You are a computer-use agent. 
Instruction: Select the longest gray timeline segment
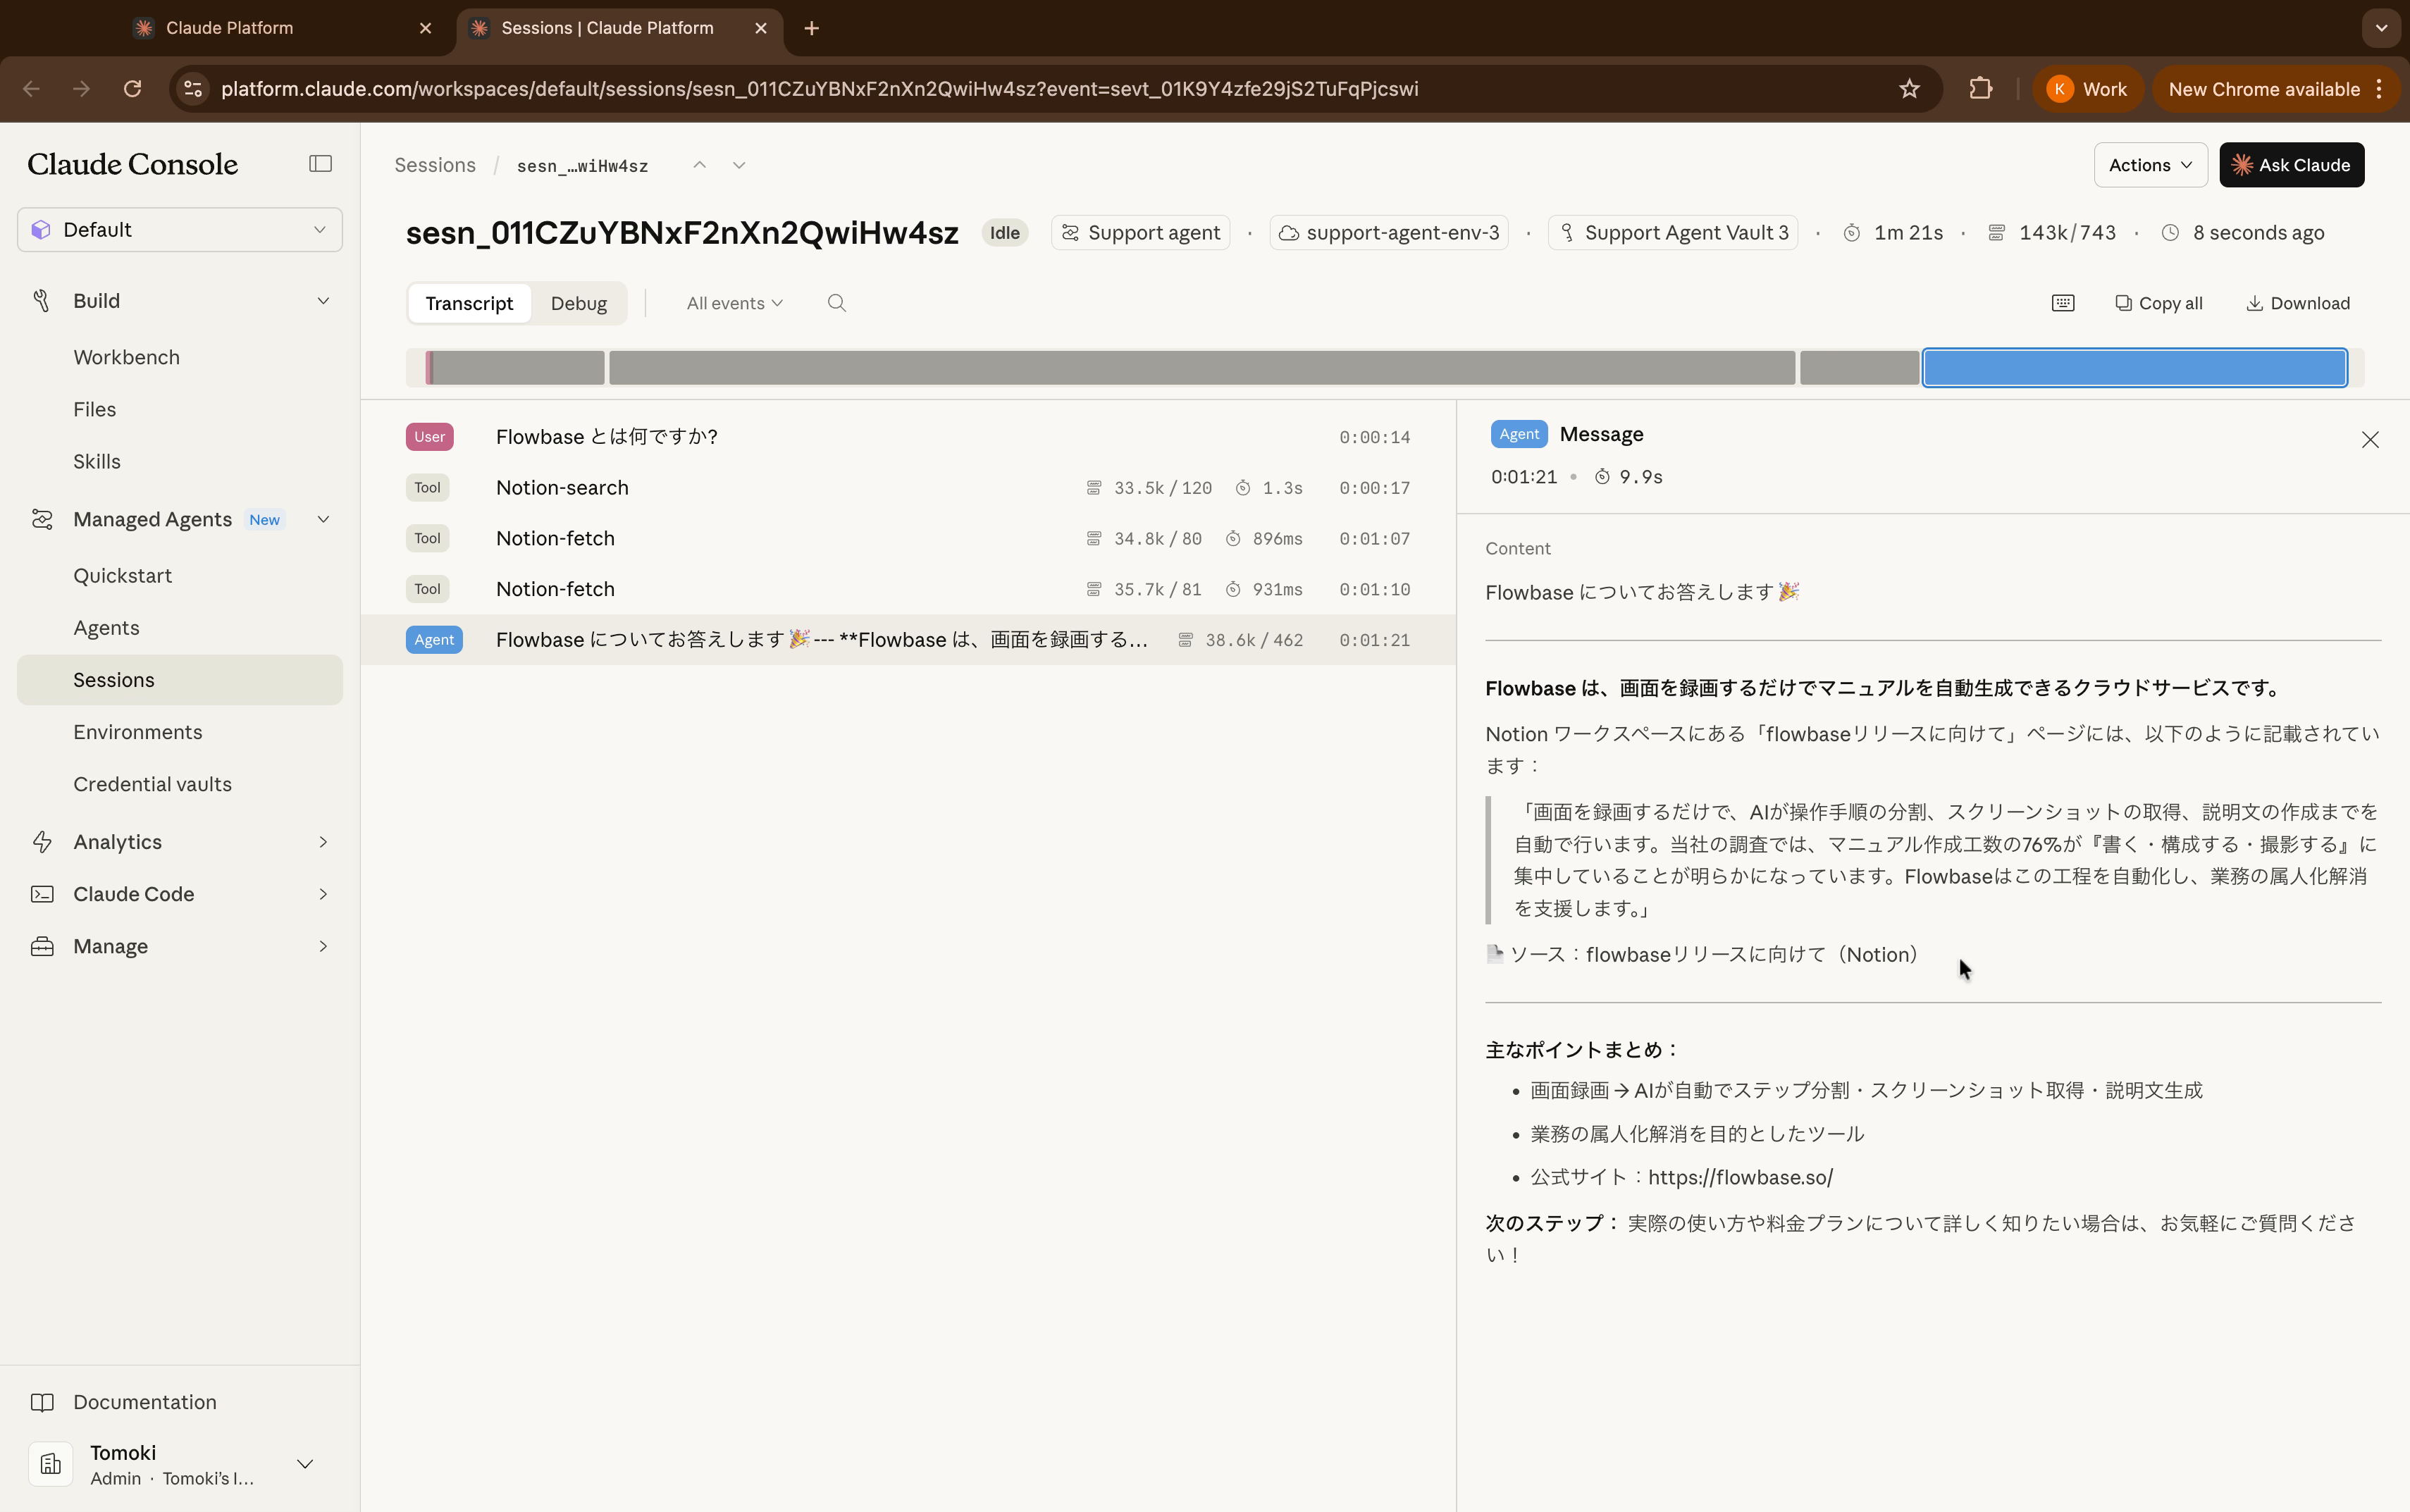click(1202, 368)
